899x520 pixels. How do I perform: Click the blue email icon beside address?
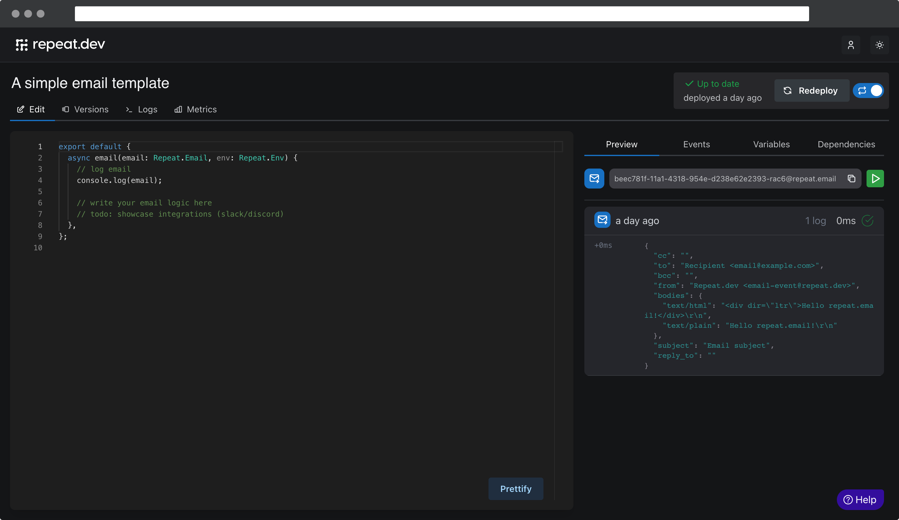[x=594, y=179]
